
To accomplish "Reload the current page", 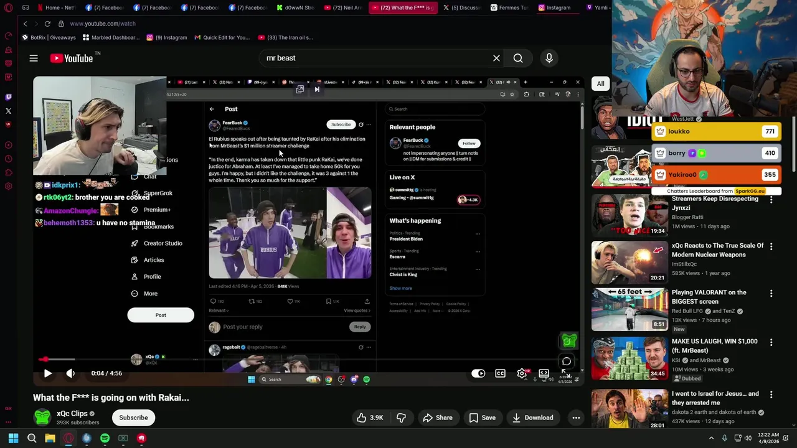I will point(47,24).
